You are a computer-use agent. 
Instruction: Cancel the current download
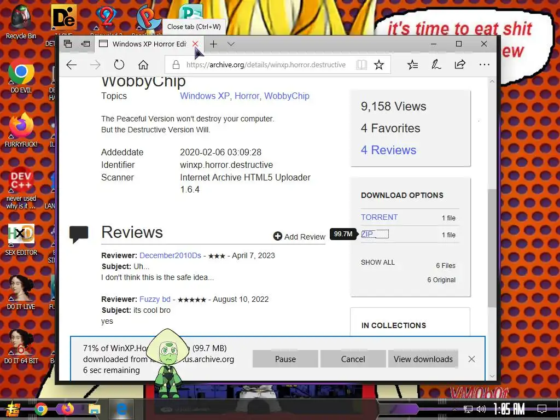pyautogui.click(x=353, y=359)
